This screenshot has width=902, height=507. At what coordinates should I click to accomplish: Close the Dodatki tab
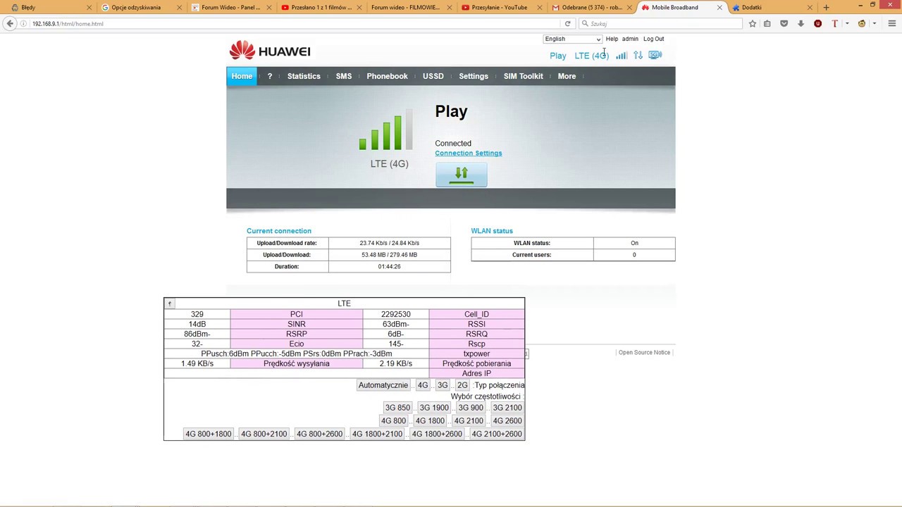pyautogui.click(x=810, y=8)
